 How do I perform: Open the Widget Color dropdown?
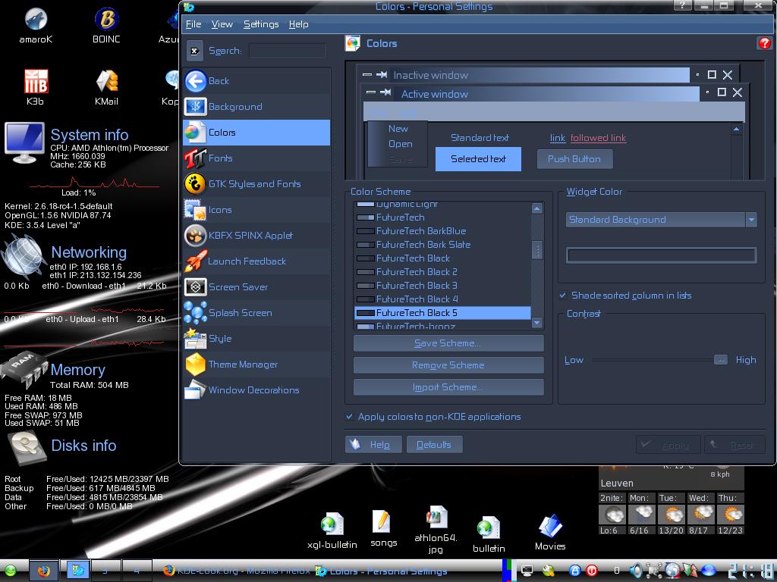[x=661, y=219]
